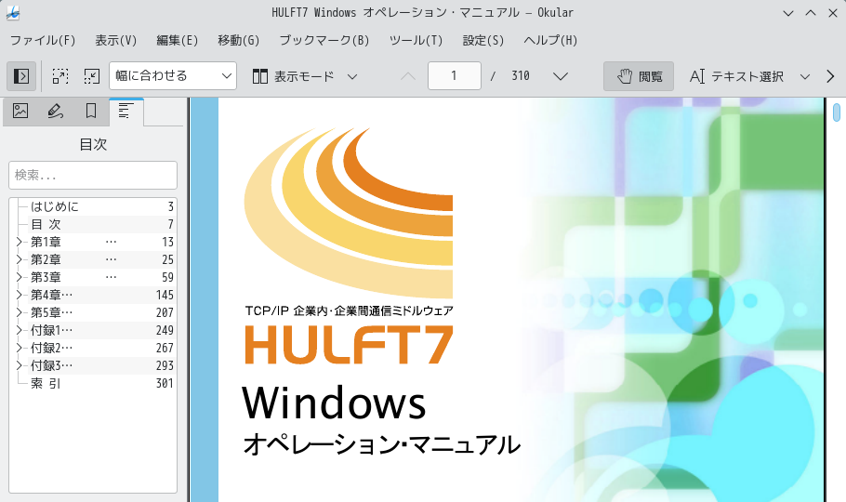The height and width of the screenshot is (502, 846).
Task: Minimize the Okular window
Action: click(788, 13)
